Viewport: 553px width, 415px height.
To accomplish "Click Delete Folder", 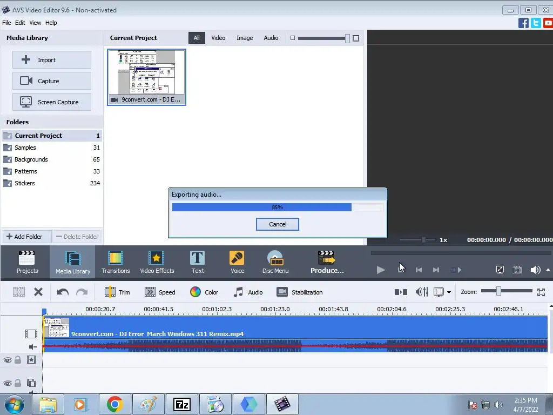I will (x=77, y=237).
